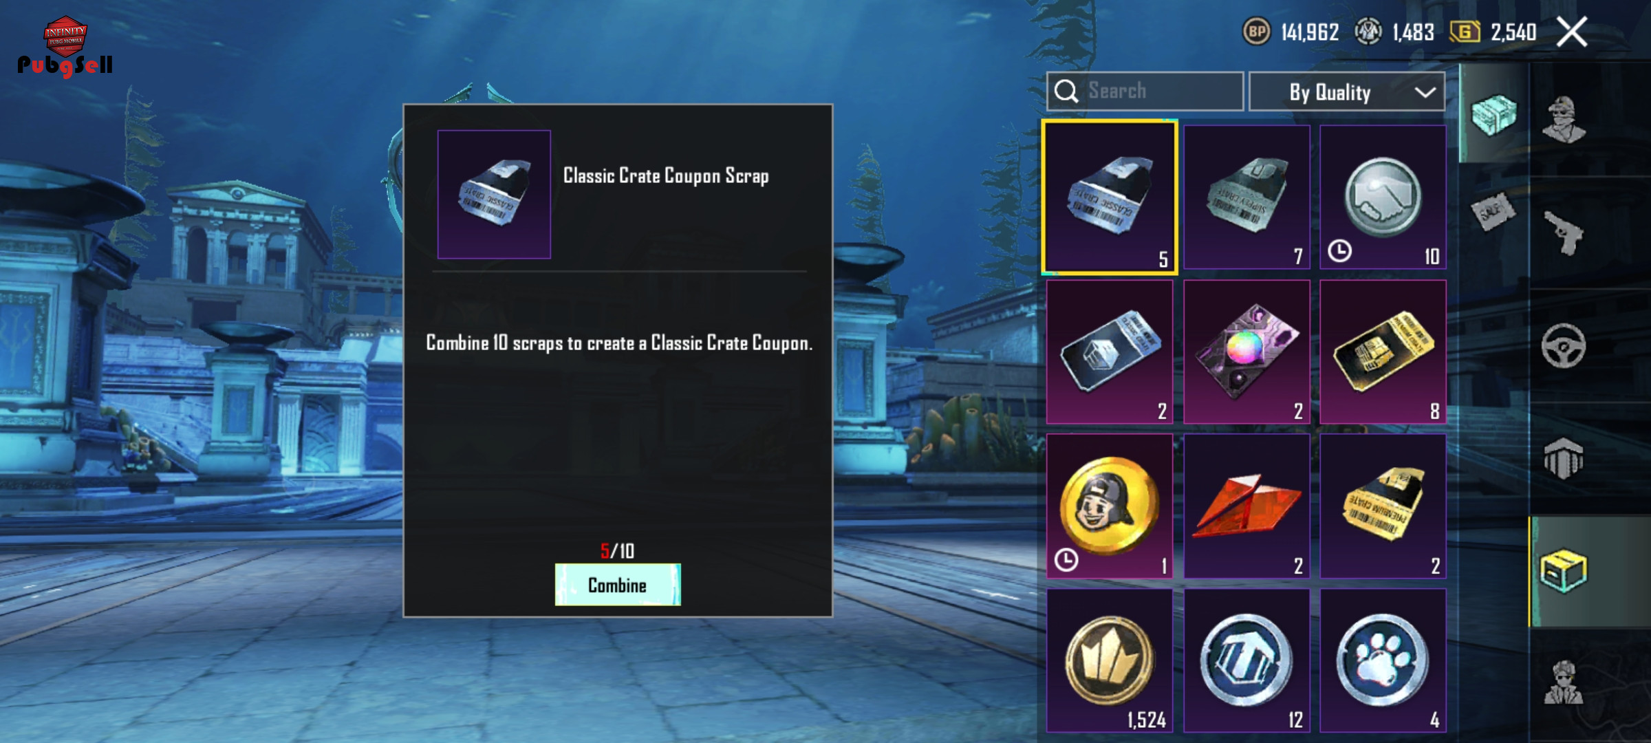Viewport: 1651px width, 743px height.
Task: Select the paw print token item
Action: [x=1383, y=660]
